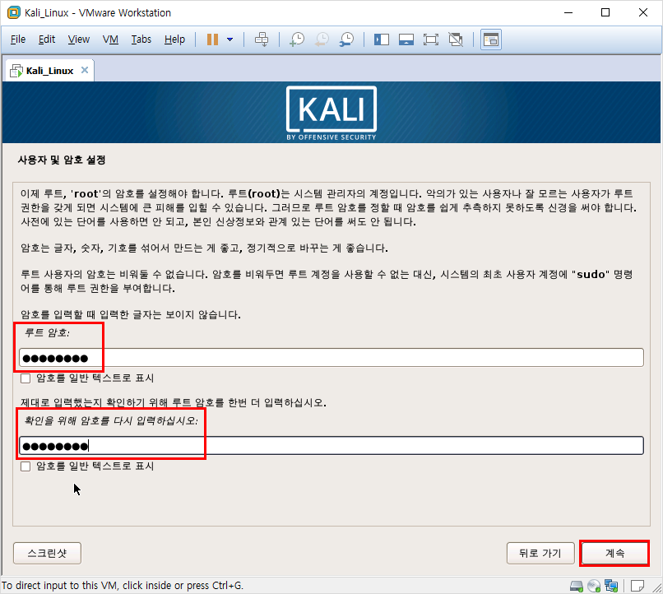Click the Pause VM toolbar icon
The height and width of the screenshot is (594, 663).
(x=212, y=39)
